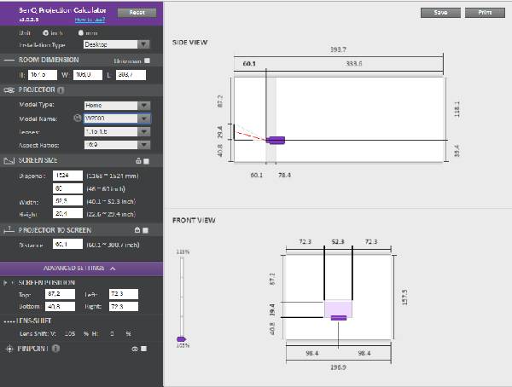Click the Lens-Shift dotted line icon
Viewport: 512px width, 387px height.
(9, 321)
